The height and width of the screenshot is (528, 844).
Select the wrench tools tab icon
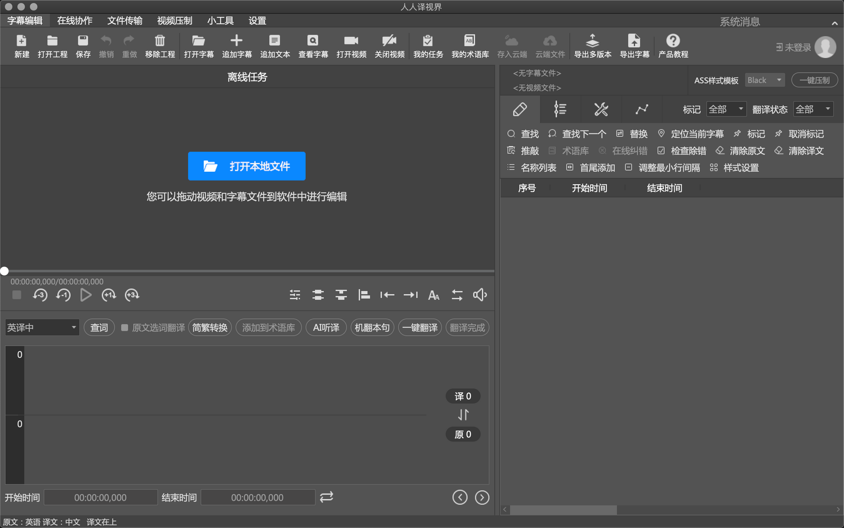tap(601, 109)
